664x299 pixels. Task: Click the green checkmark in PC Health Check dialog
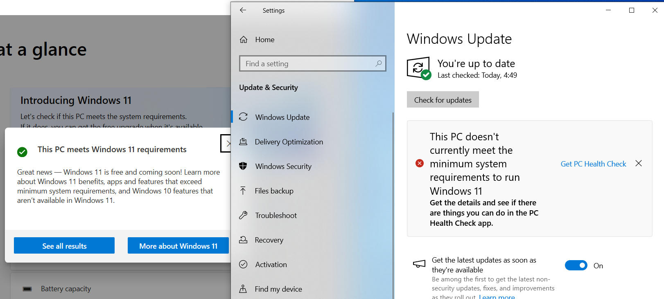click(x=22, y=152)
